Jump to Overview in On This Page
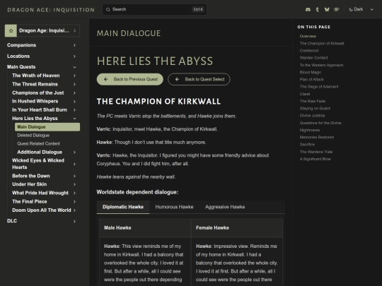The height and width of the screenshot is (286, 382). (x=308, y=36)
